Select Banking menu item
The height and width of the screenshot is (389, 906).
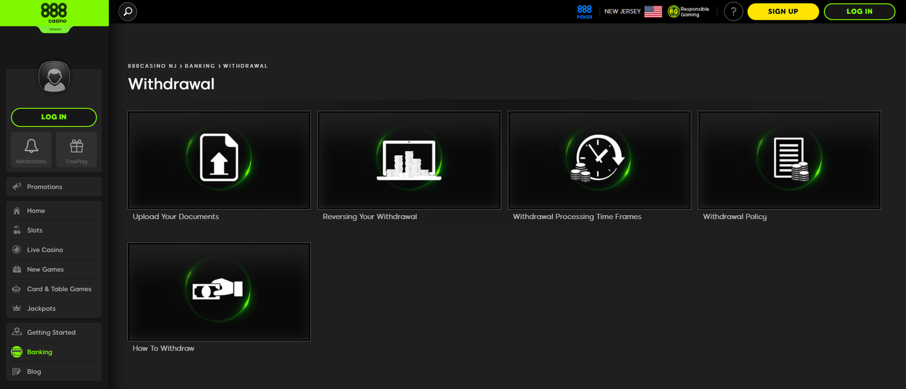tap(54, 352)
